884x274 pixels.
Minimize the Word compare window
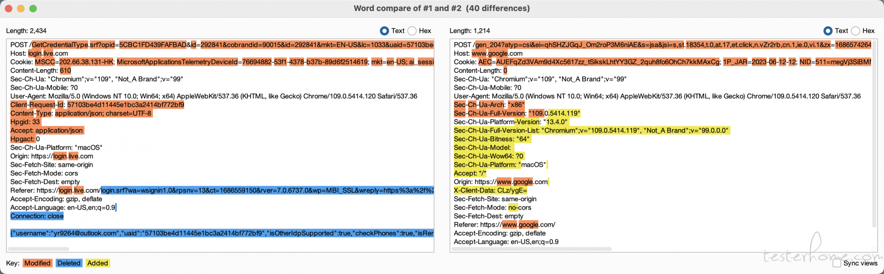coord(21,8)
